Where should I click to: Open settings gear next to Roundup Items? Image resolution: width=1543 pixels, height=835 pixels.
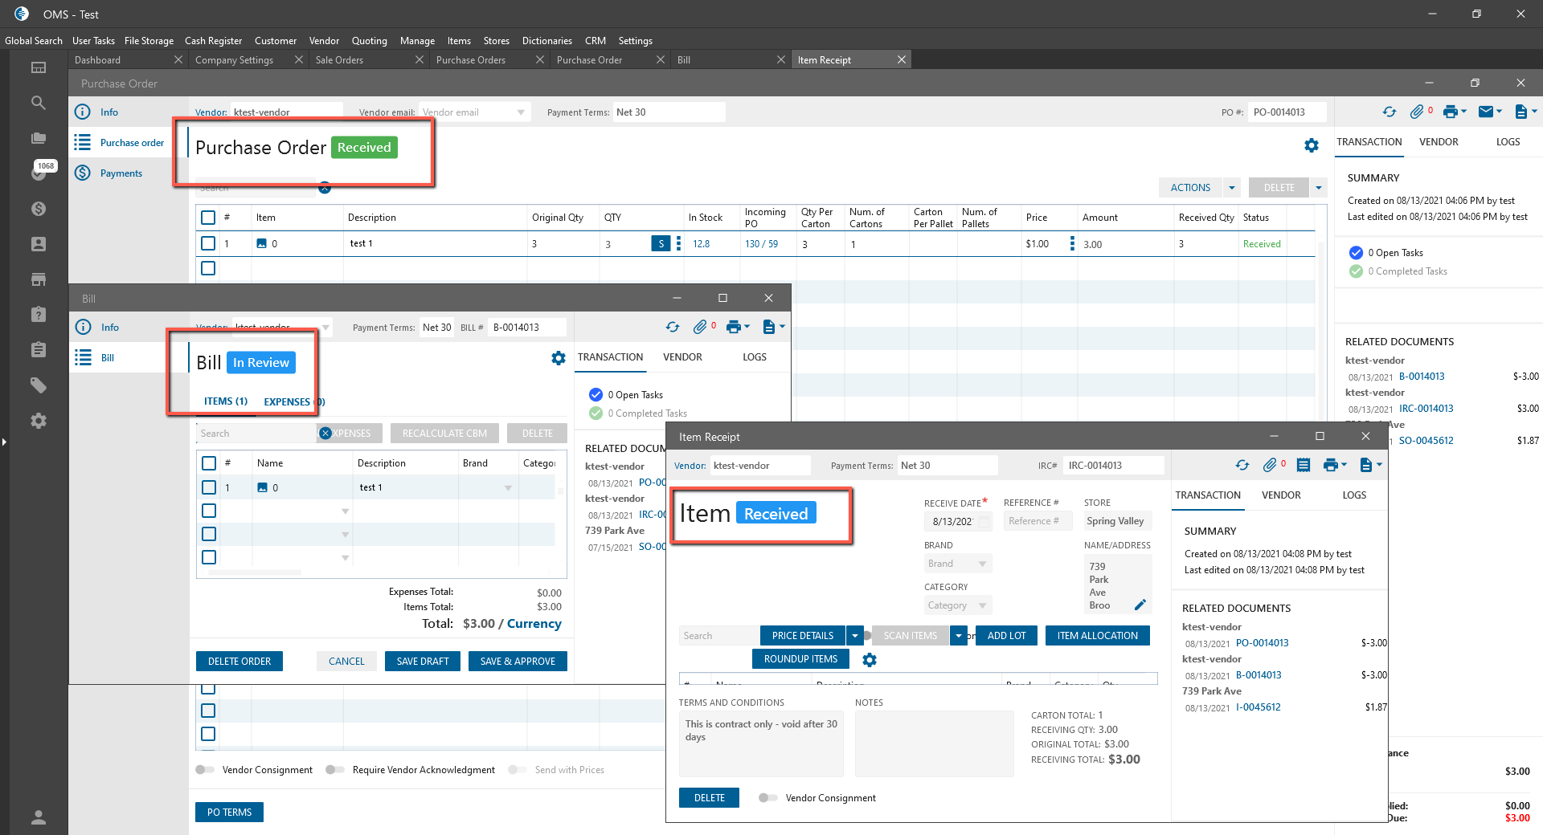coord(869,659)
